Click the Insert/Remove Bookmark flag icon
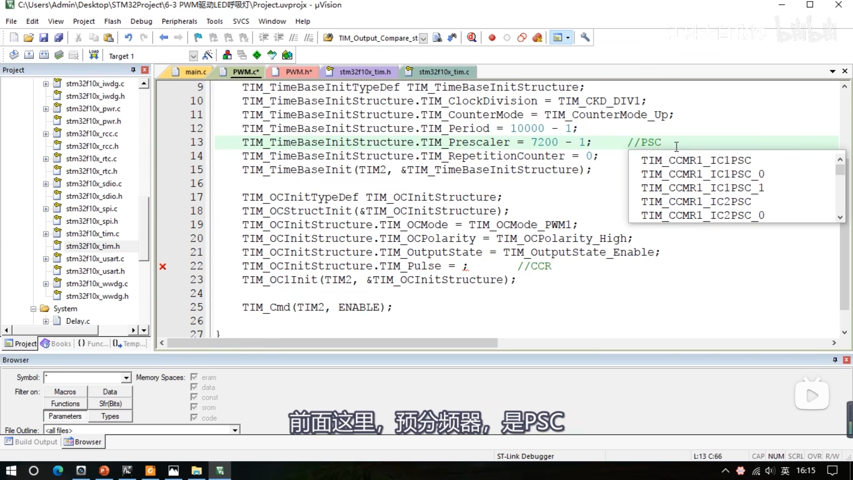Viewport: 853px width, 480px height. (198, 38)
